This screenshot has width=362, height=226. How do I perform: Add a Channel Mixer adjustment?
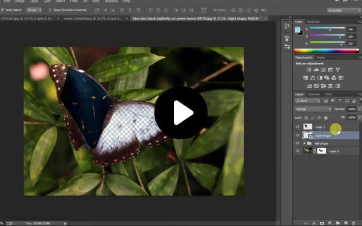(x=334, y=78)
